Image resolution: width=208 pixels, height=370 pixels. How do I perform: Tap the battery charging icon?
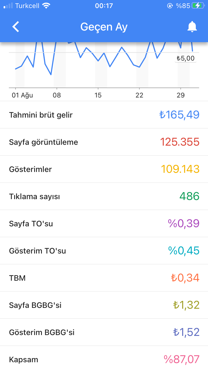tap(197, 6)
